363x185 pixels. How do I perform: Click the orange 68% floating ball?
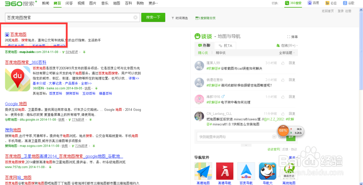pos(283,130)
